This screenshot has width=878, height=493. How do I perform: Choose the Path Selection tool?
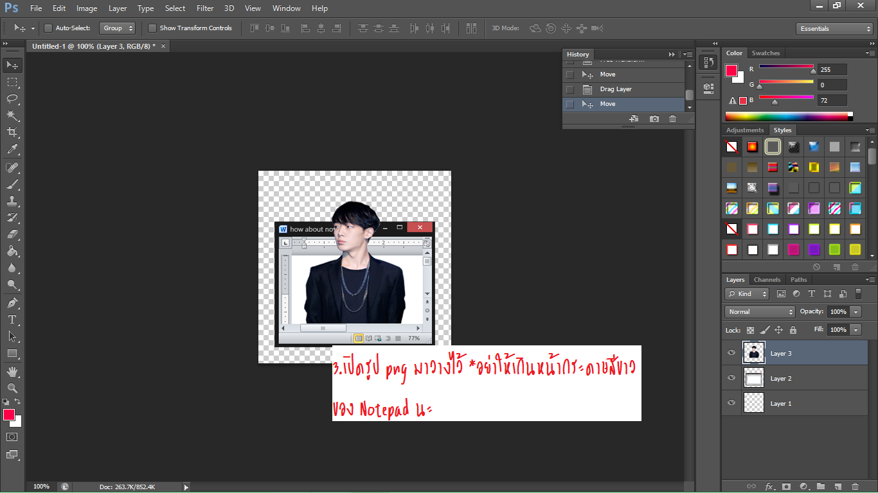[12, 336]
